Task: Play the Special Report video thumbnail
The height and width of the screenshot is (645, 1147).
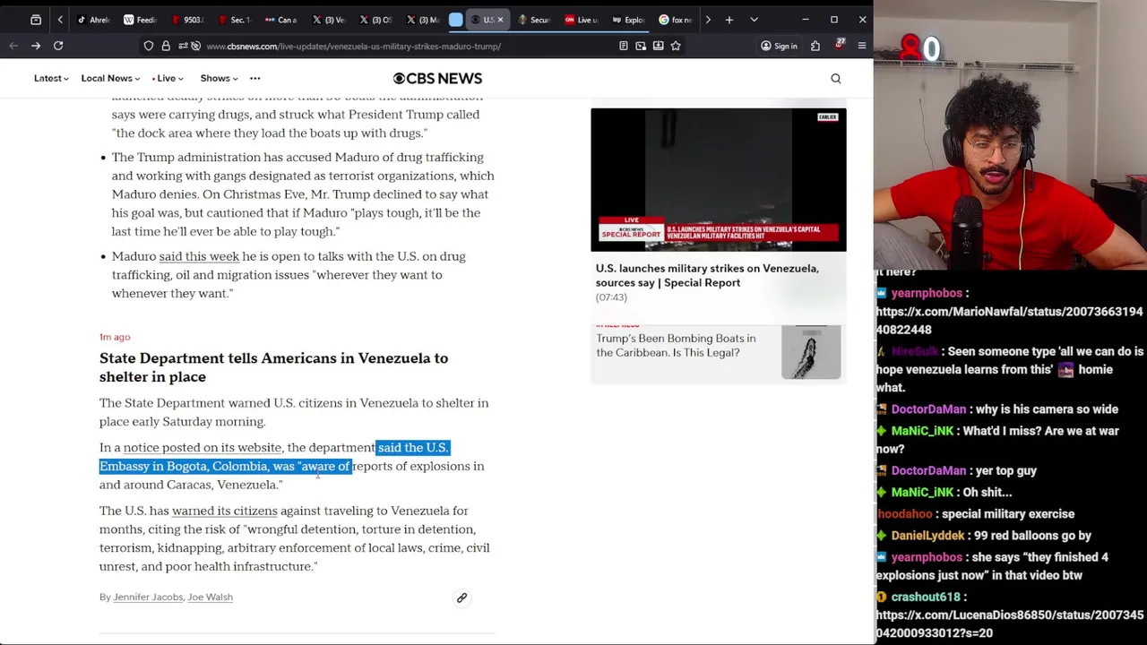Action: pyautogui.click(x=718, y=179)
